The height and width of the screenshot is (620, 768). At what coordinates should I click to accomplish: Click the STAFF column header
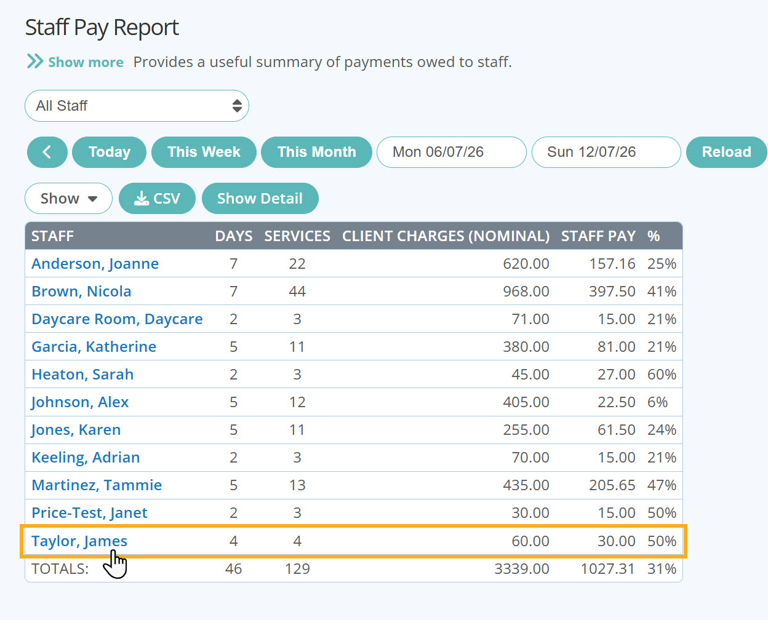[x=52, y=236]
